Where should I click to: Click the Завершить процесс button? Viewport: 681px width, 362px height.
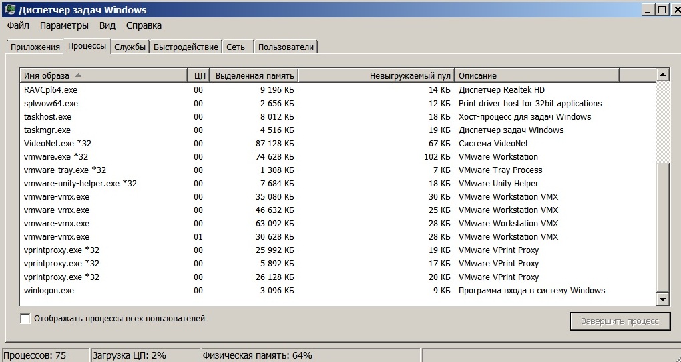coord(620,321)
